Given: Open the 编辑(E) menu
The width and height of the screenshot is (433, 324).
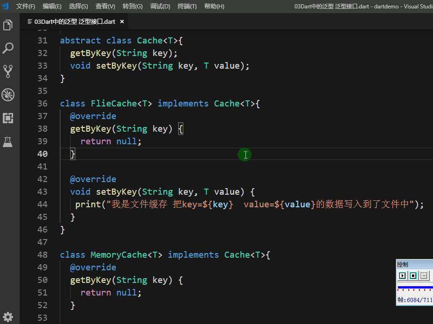Looking at the screenshot, I should tap(52, 6).
